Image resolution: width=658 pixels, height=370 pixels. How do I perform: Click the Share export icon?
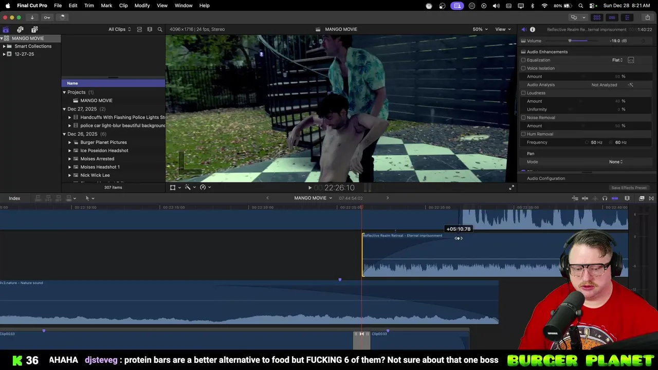[x=647, y=17]
